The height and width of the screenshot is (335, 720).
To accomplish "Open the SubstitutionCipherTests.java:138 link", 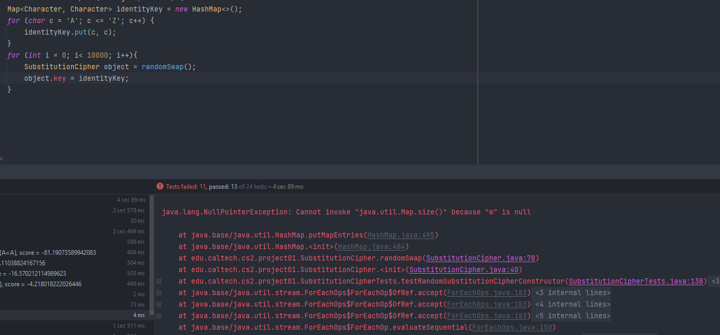I will click(637, 282).
